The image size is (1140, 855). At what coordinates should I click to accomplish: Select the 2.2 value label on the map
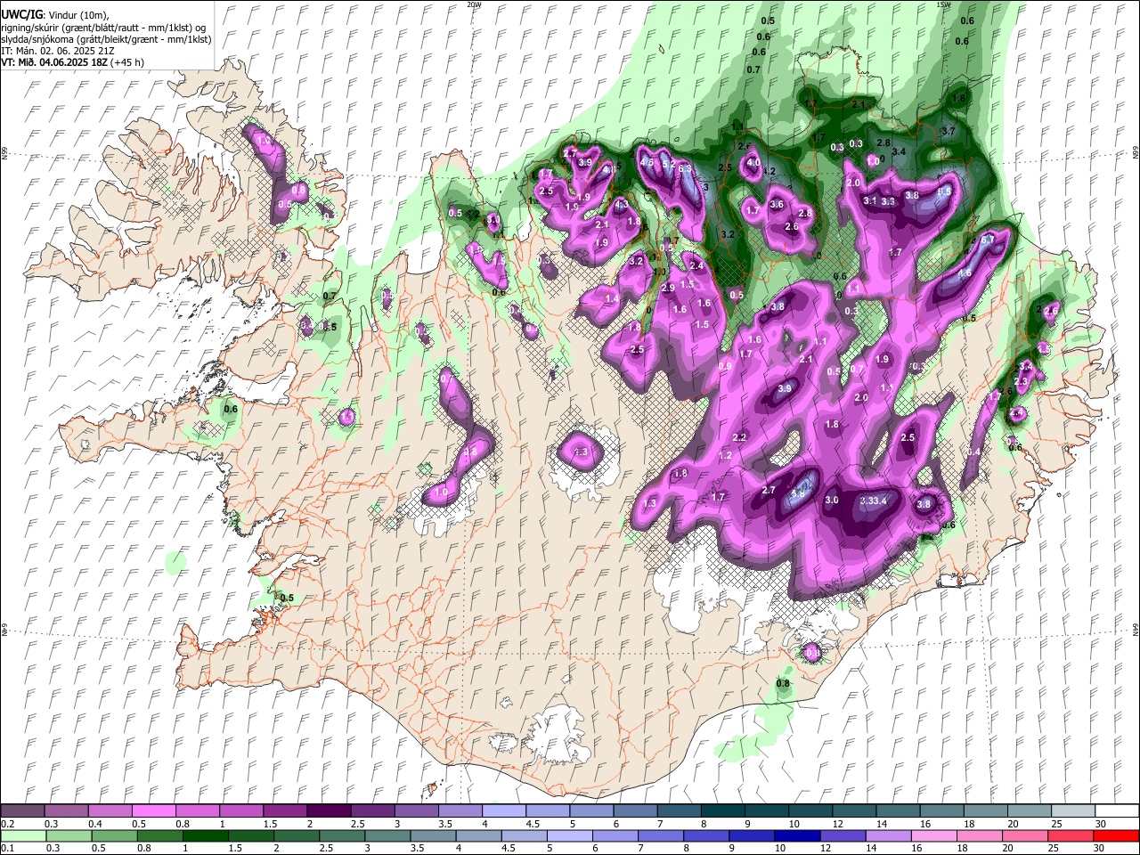739,437
